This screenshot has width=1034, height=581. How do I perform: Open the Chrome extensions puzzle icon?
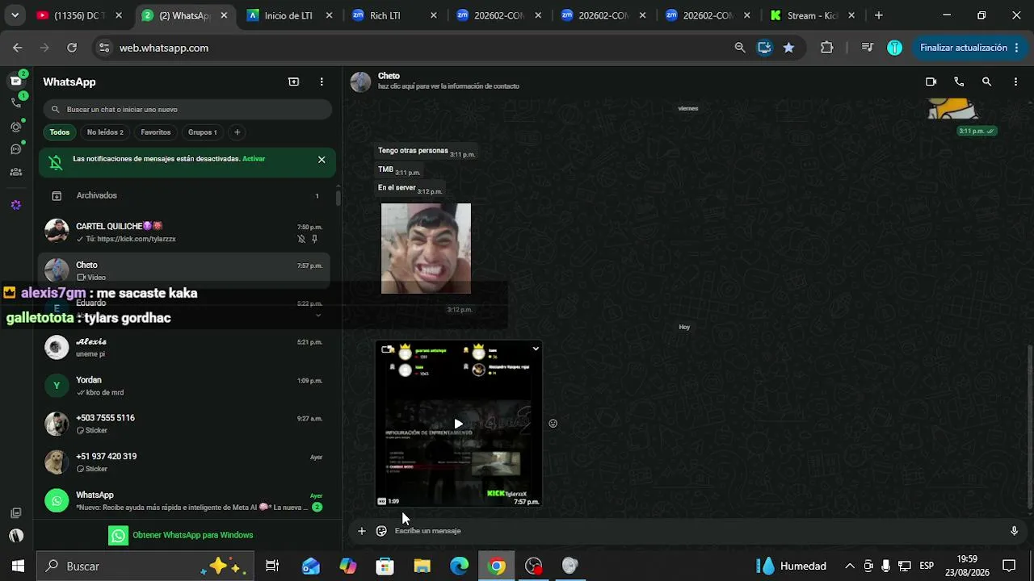point(826,48)
